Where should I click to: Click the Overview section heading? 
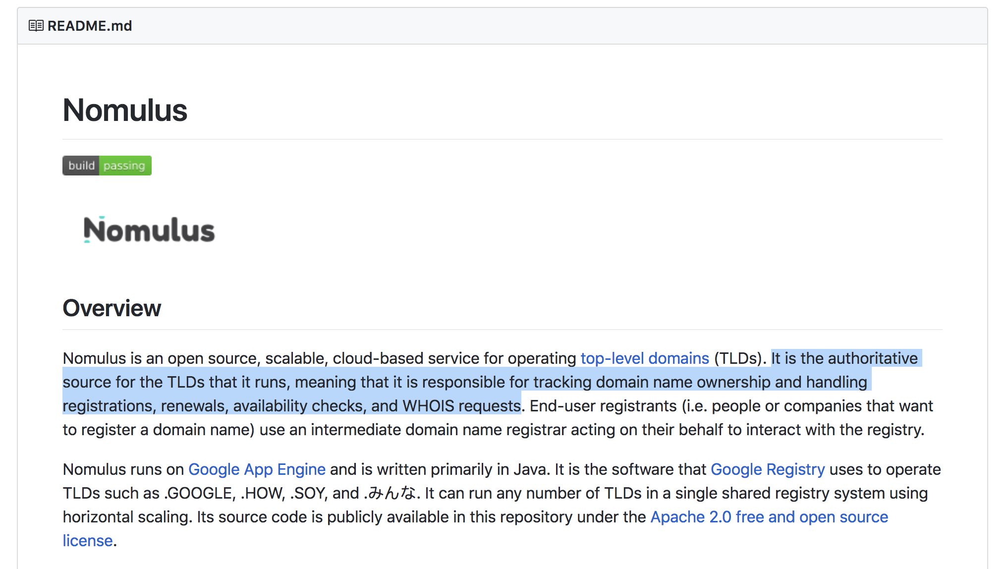point(112,308)
